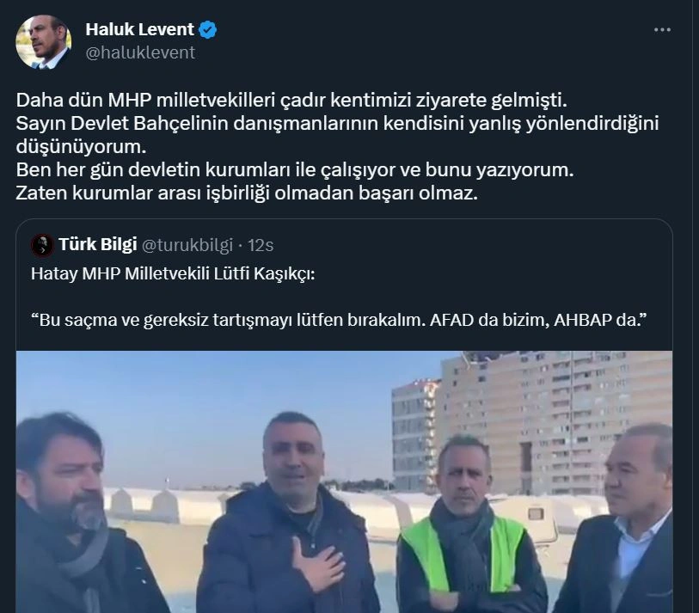Click the line 'Ben her gün devletin kurumları'
699x613 pixels.
pos(295,170)
